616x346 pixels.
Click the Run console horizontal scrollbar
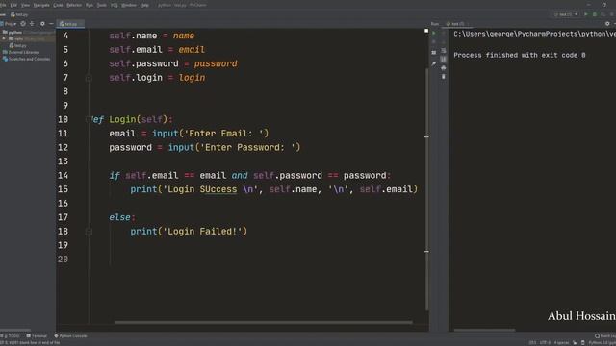tap(484, 330)
